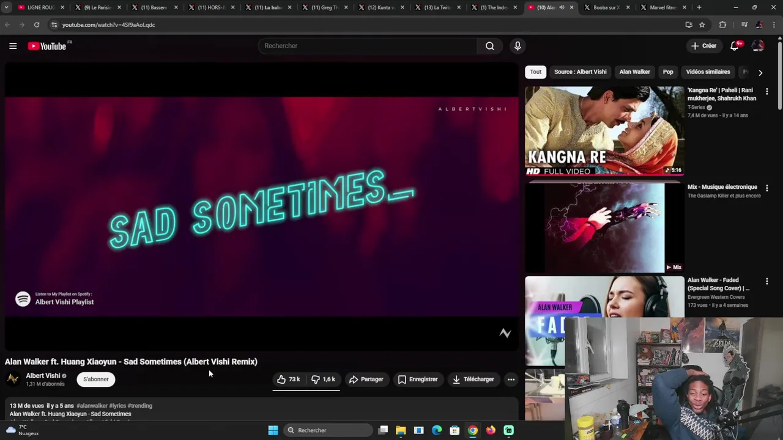Like the video with 73 k
Screen dimensions: 783x440
tap(288, 380)
